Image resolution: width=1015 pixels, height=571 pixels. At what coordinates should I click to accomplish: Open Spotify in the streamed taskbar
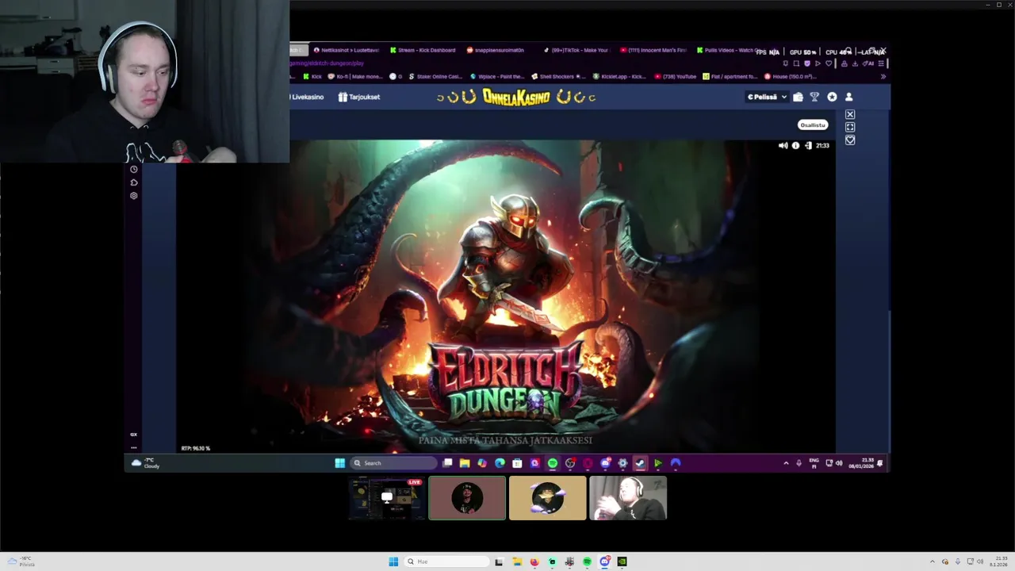552,463
